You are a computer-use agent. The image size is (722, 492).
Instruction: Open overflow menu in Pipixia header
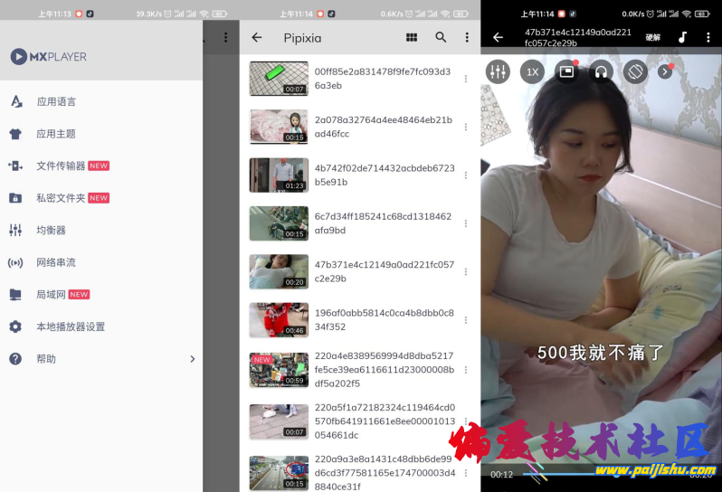tap(467, 38)
